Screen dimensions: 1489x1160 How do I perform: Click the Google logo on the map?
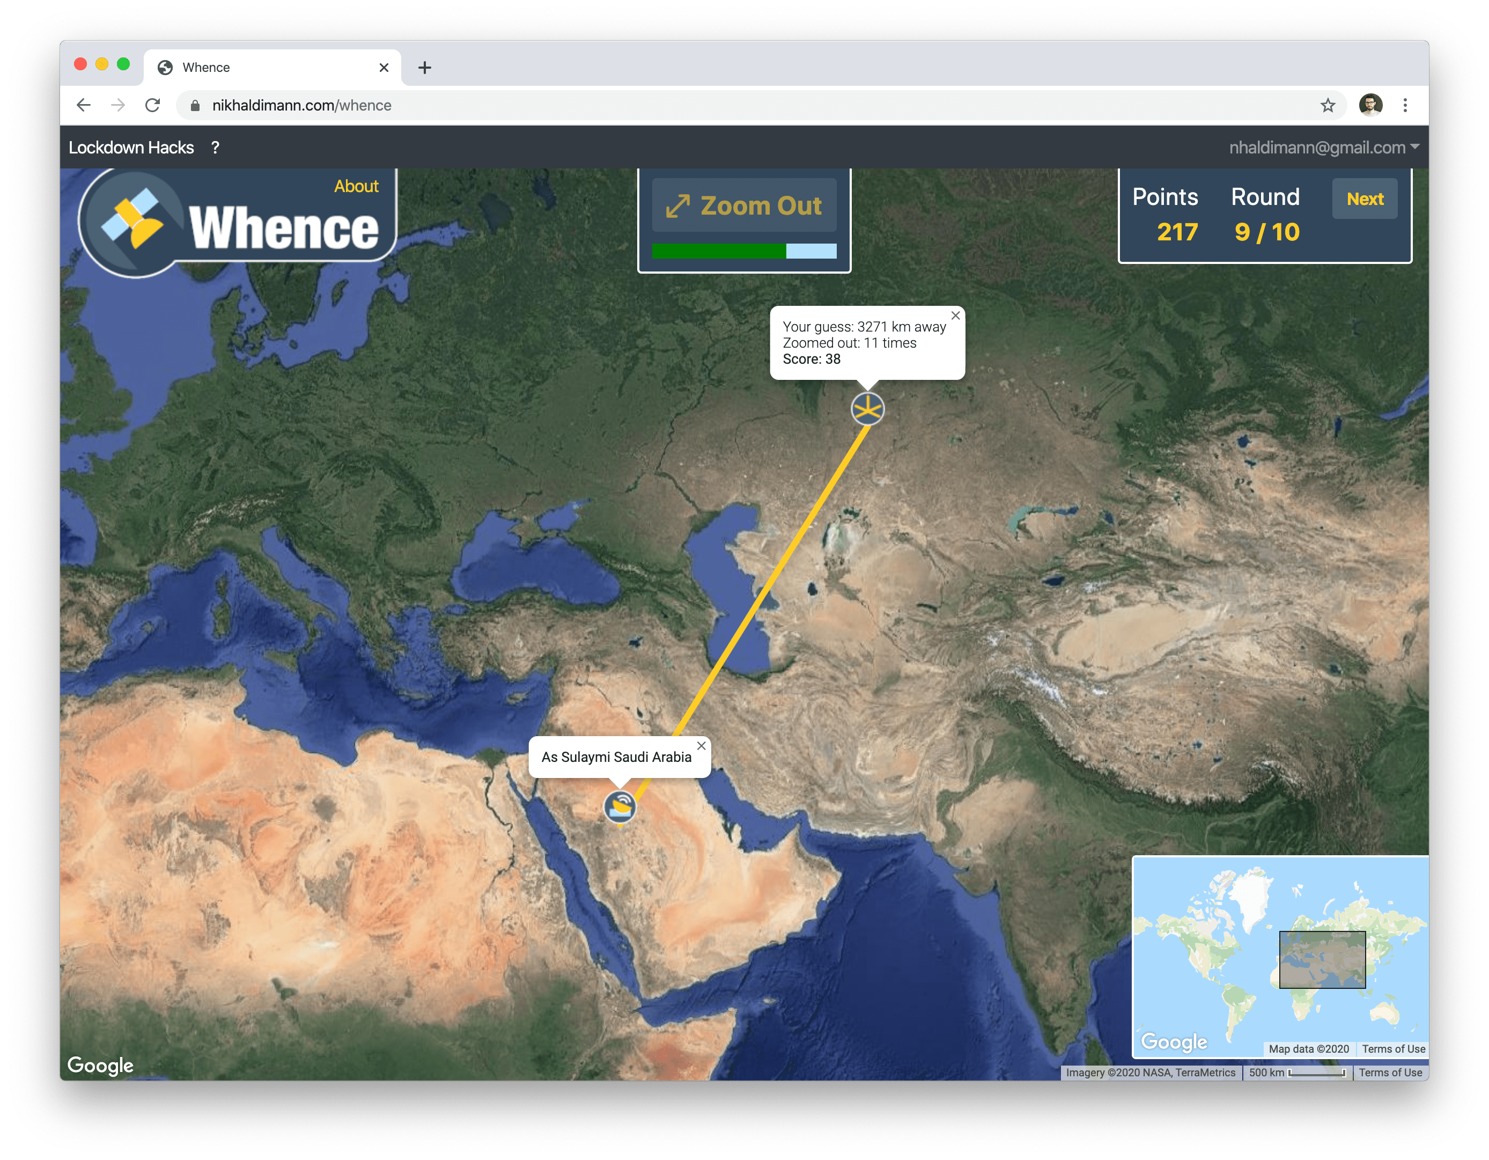(x=101, y=1064)
